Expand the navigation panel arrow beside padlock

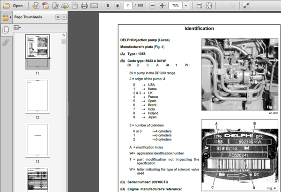point(10,17)
